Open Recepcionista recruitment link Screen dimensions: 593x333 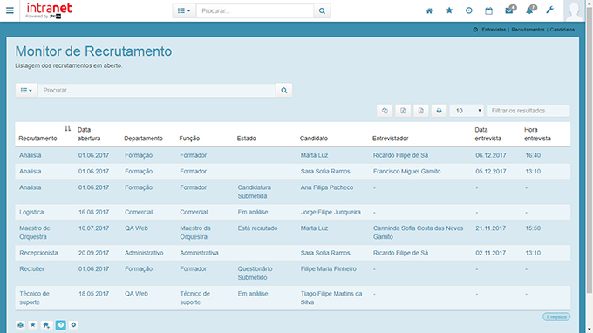38,253
